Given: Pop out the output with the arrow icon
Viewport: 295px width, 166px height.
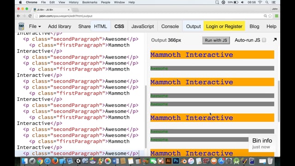Looking at the screenshot, I should point(275,40).
